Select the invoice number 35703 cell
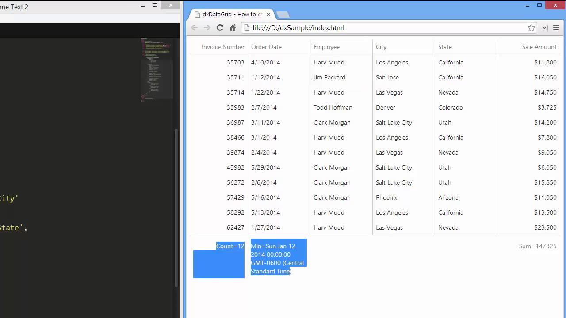The width and height of the screenshot is (566, 318). click(235, 62)
